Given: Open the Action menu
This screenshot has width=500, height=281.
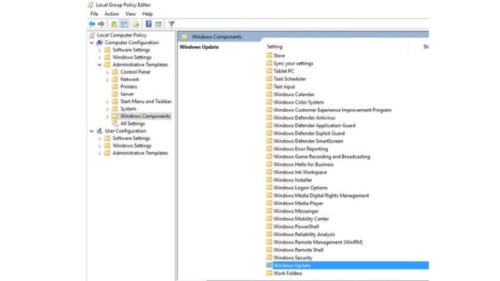Looking at the screenshot, I should coord(111,14).
